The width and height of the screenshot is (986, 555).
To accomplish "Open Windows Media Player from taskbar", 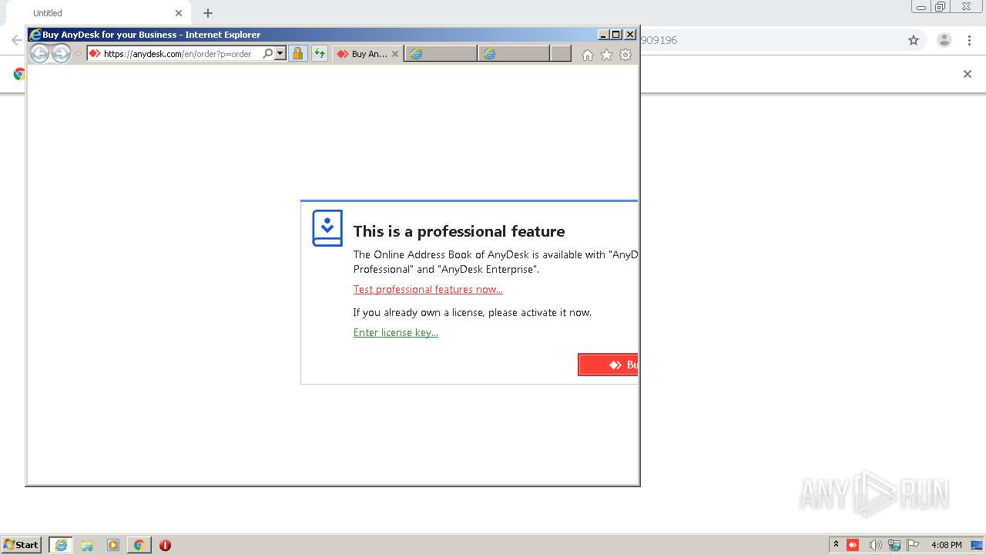I will pyautogui.click(x=113, y=545).
